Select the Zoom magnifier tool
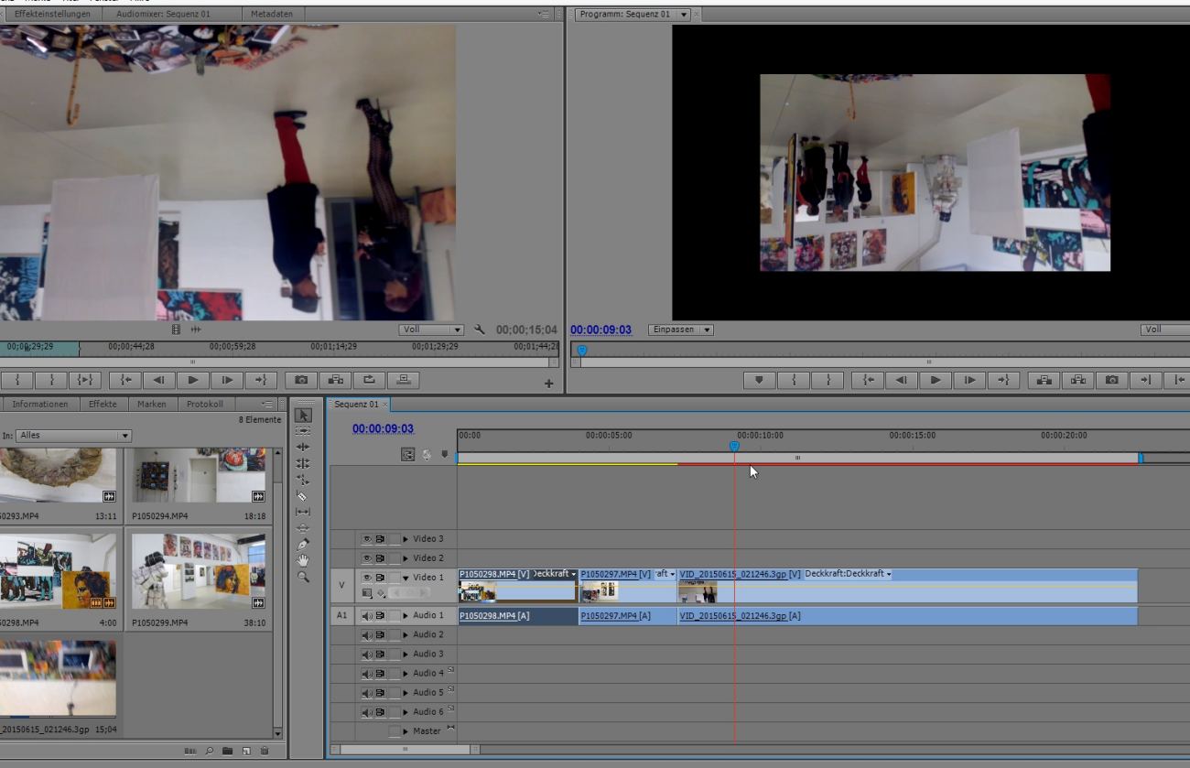 point(304,577)
